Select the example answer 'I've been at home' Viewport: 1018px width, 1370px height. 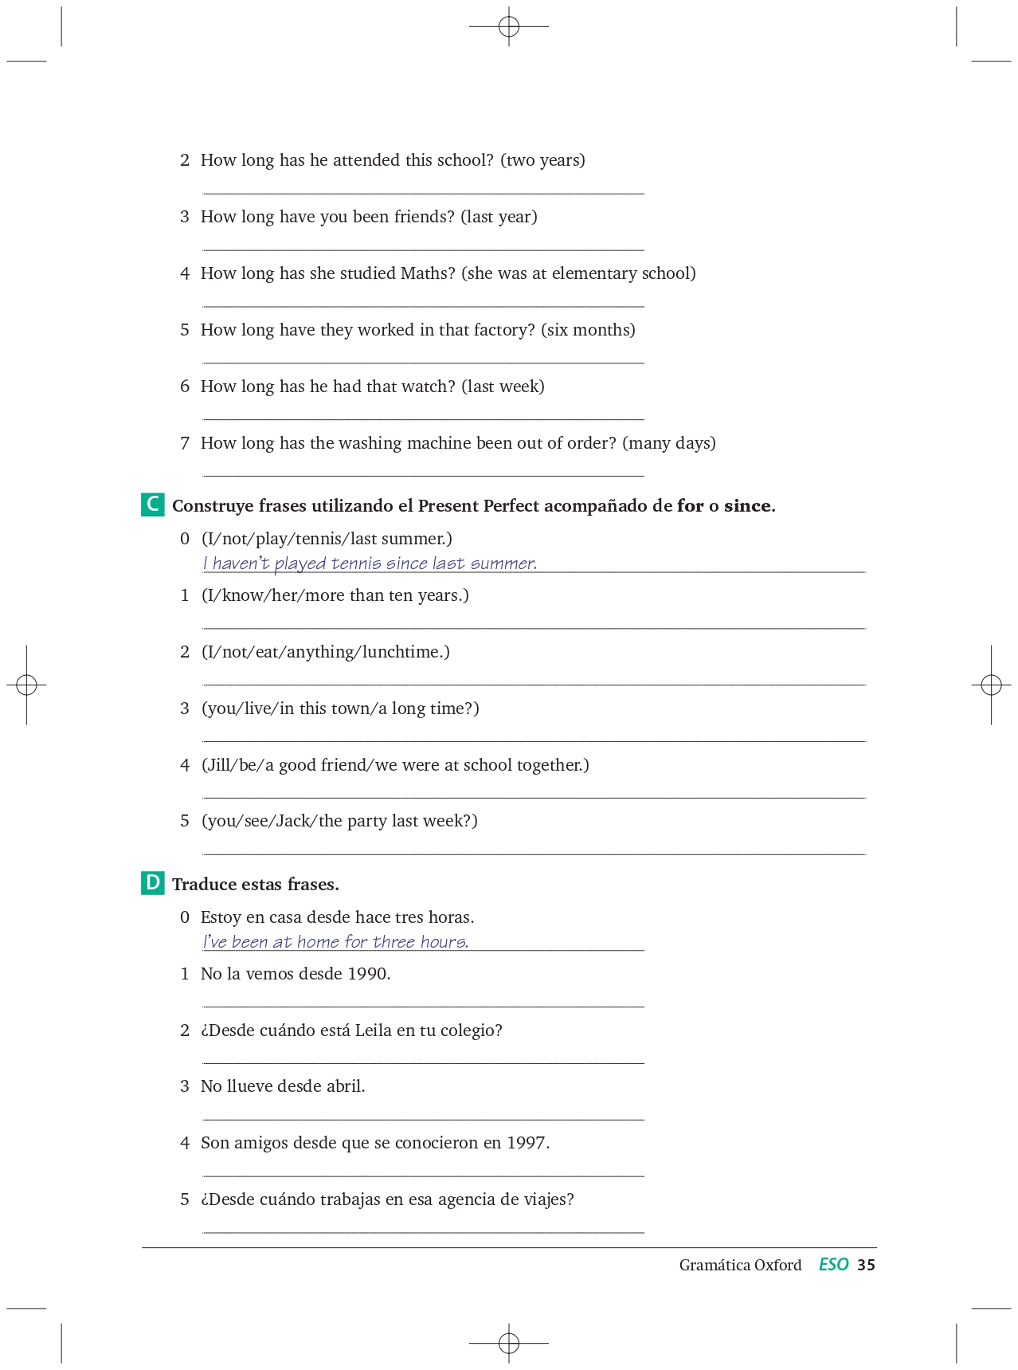click(x=336, y=942)
